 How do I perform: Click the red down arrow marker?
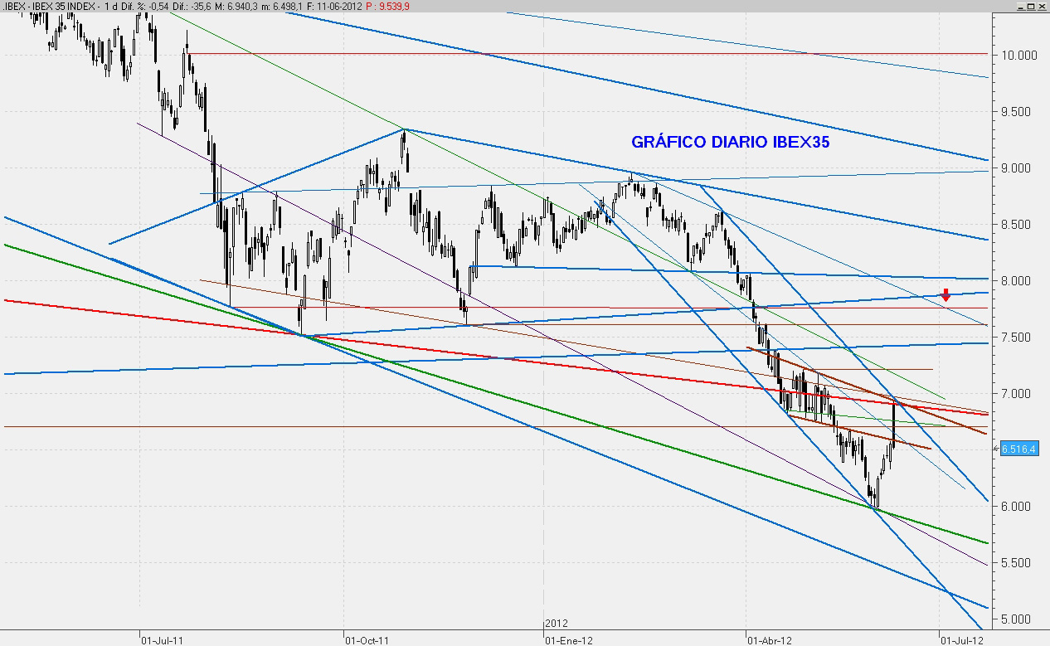pyautogui.click(x=945, y=294)
